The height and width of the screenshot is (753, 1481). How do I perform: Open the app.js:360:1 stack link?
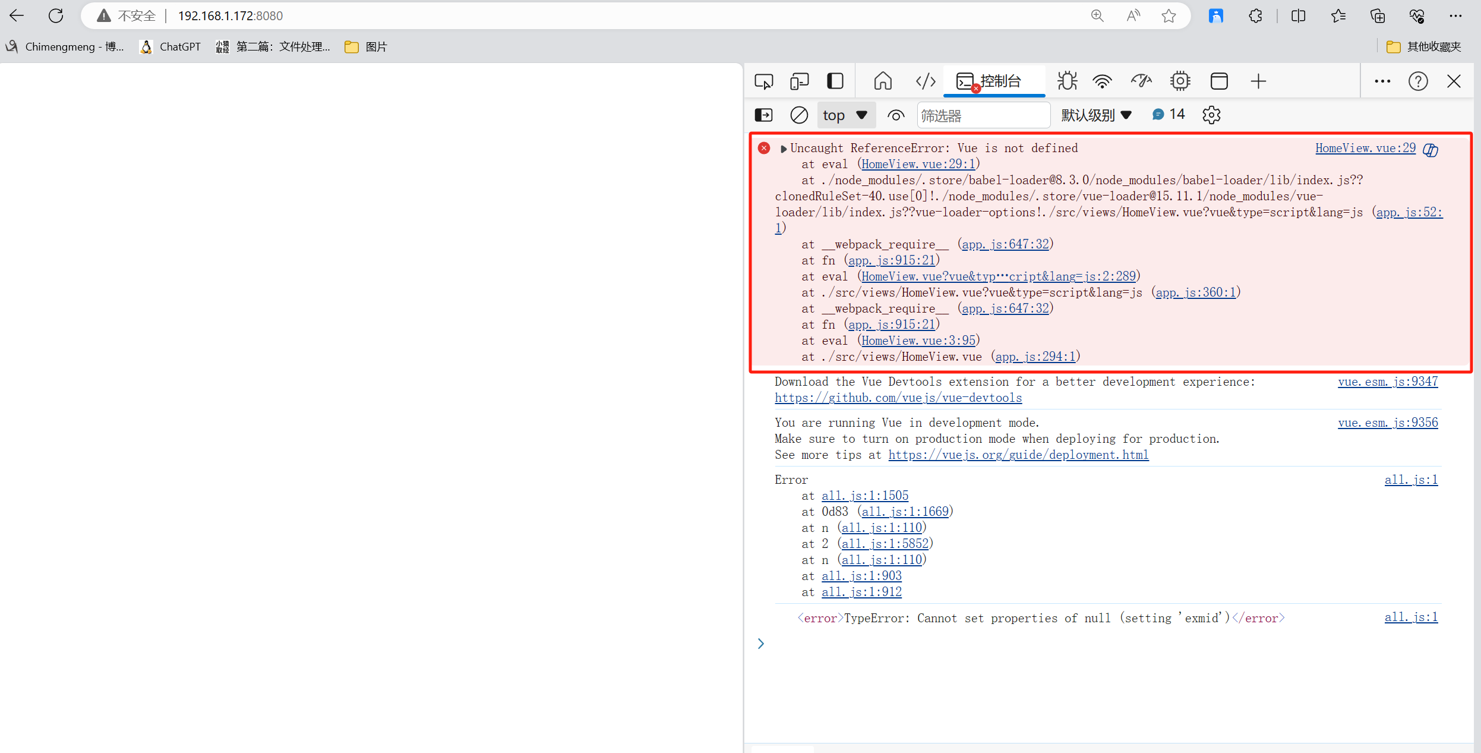[1196, 292]
